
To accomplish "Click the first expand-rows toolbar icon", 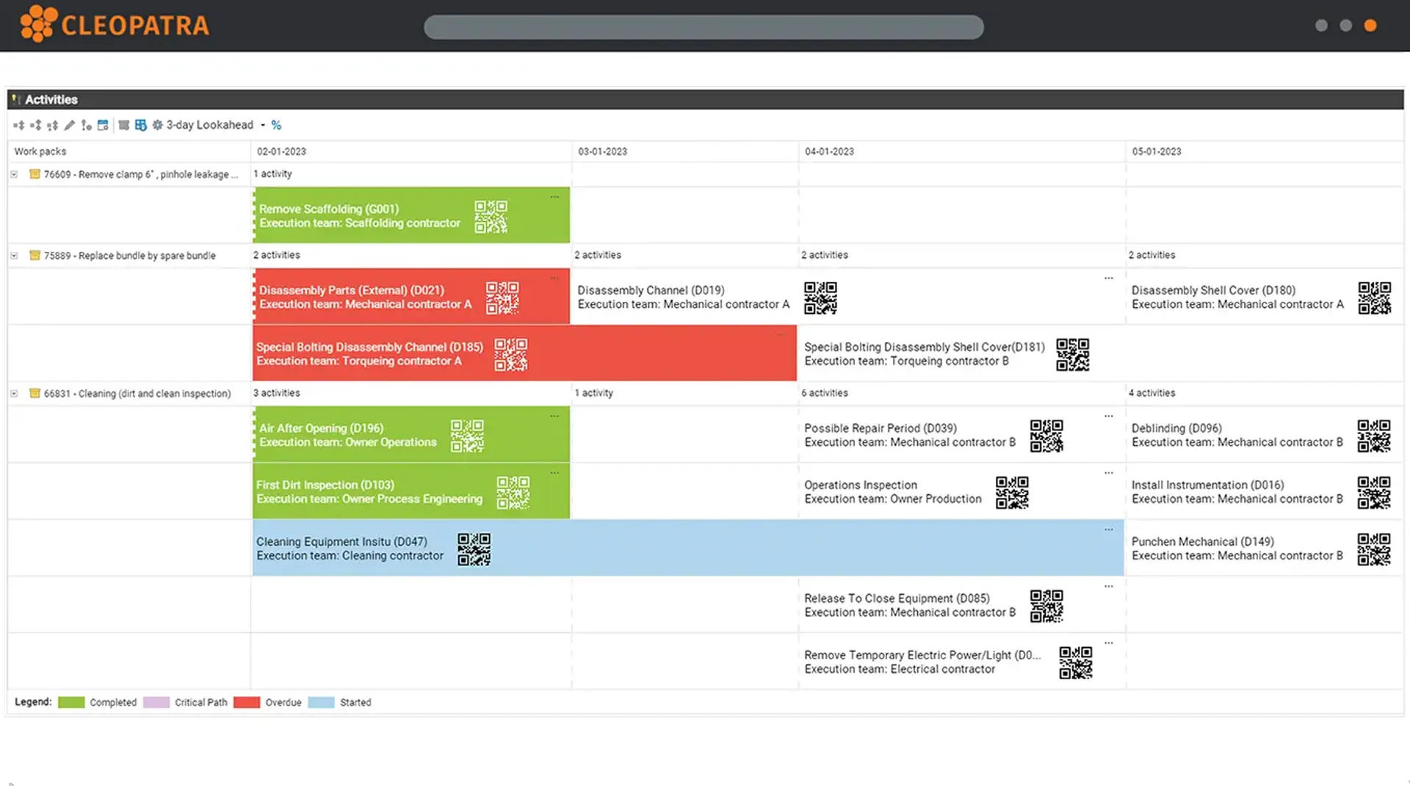I will tap(18, 126).
